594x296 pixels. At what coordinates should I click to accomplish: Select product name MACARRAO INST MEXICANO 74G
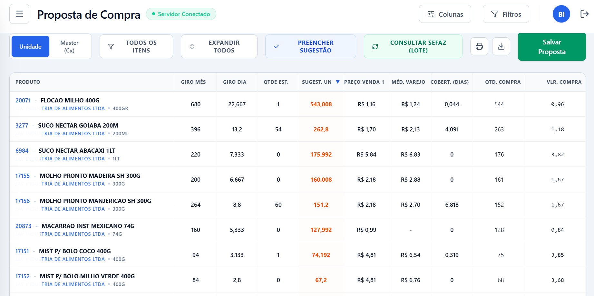(x=88, y=226)
